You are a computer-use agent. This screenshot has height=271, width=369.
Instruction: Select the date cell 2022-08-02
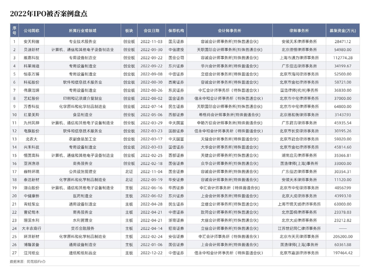coord(152,99)
